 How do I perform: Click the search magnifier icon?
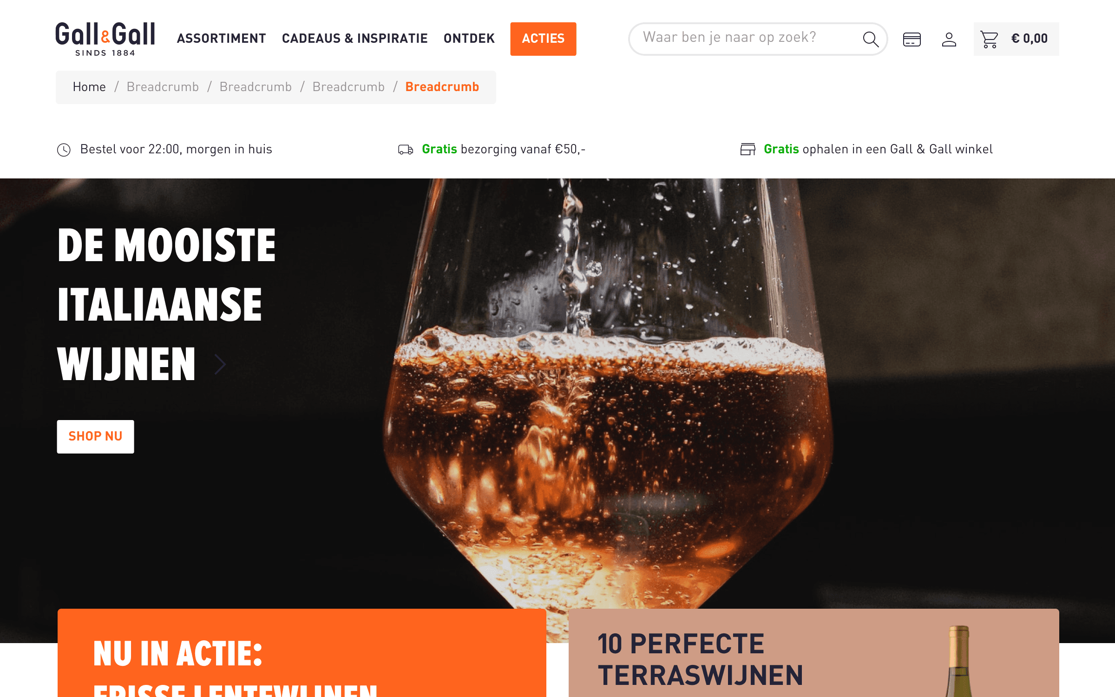pos(871,39)
